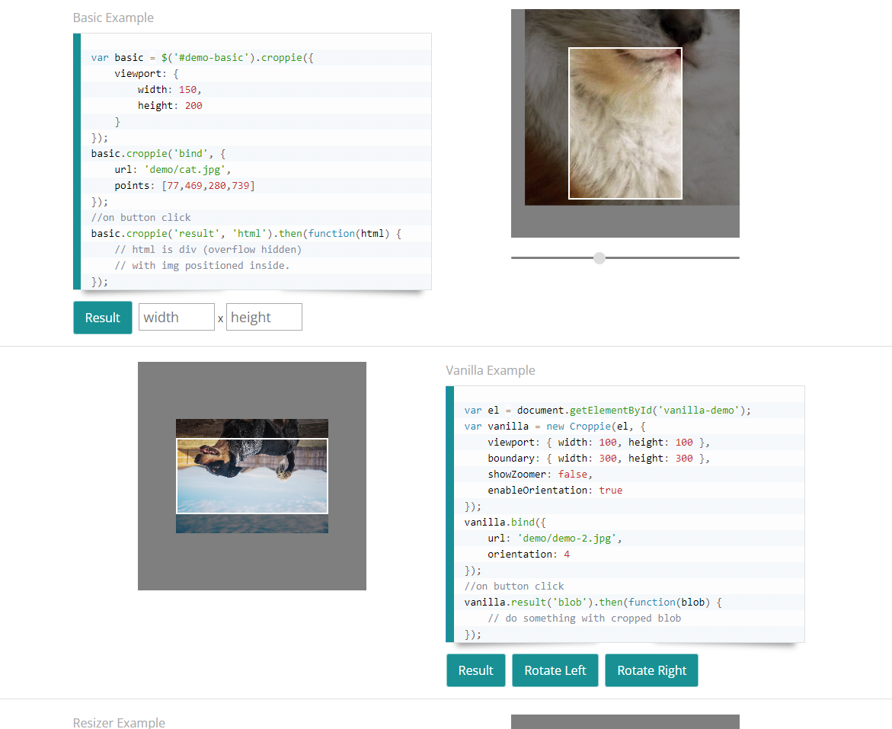Click the Result button under Basic Example
This screenshot has height=729, width=892.
[x=102, y=318]
